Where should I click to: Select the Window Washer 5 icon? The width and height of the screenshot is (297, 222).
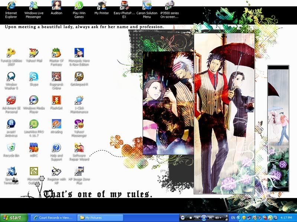click(x=11, y=81)
